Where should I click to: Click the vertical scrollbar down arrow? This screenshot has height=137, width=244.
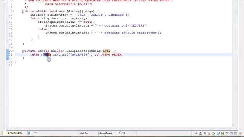[233, 125]
